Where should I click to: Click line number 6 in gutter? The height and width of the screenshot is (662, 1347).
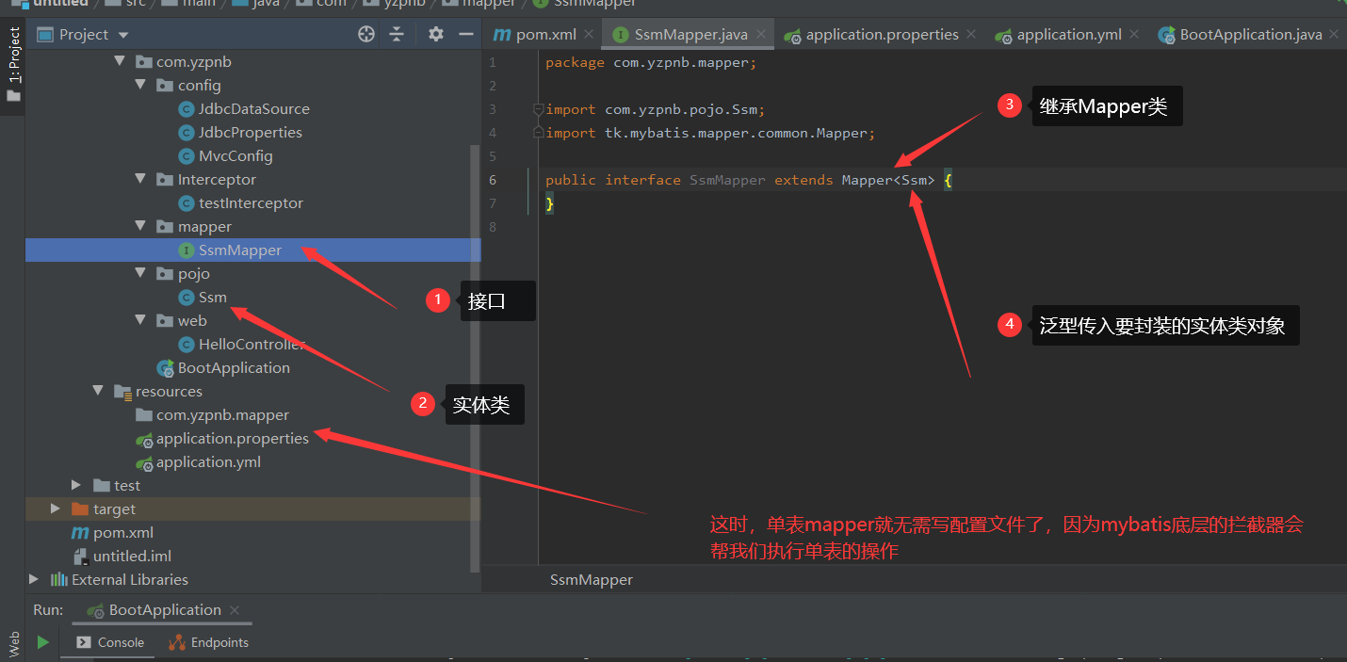(x=493, y=180)
